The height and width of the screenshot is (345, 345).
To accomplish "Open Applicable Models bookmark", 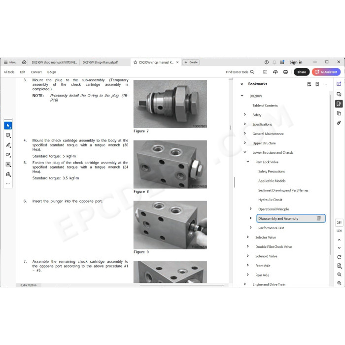I will (x=272, y=181).
